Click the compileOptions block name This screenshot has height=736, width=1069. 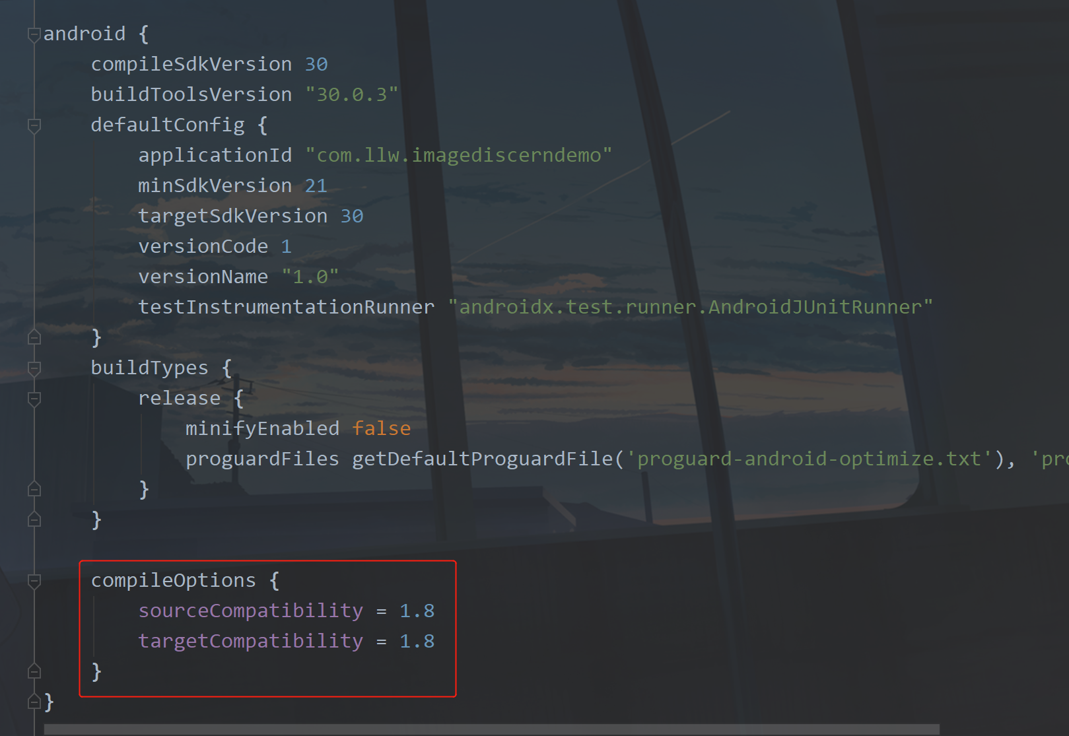(x=174, y=580)
